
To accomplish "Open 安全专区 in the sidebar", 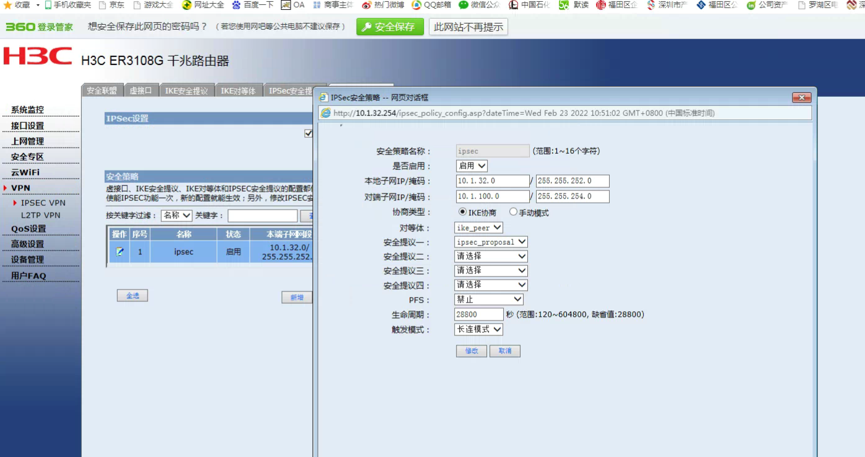I will (28, 157).
